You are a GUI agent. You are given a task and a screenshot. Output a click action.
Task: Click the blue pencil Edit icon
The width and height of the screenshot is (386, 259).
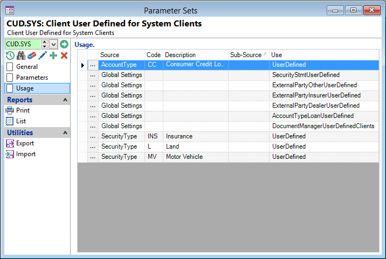pyautogui.click(x=43, y=55)
